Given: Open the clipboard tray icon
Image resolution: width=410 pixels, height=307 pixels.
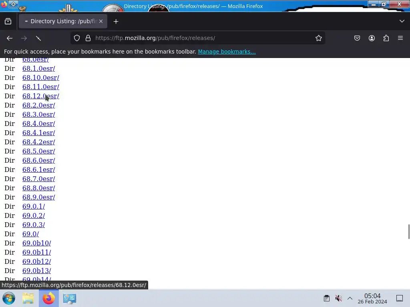Looking at the screenshot, I should pos(327,298).
